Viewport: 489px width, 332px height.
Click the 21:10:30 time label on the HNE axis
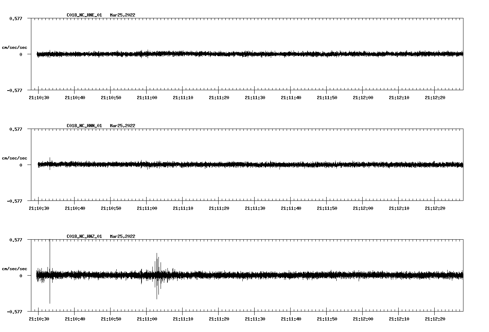coord(39,98)
